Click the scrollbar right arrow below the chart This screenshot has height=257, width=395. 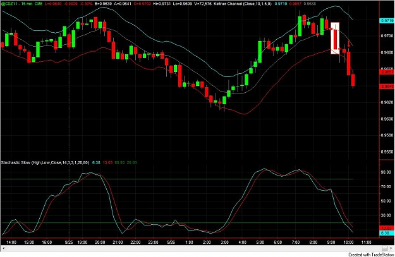(391, 248)
